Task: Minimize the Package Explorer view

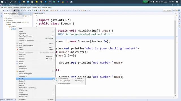Action: click(28, 13)
